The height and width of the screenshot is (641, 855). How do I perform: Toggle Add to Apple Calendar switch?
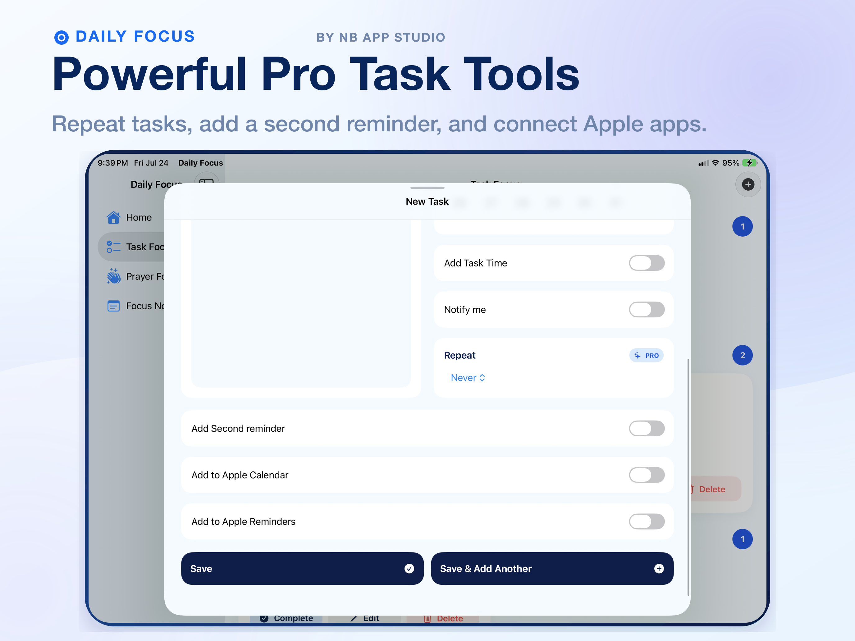pos(647,475)
